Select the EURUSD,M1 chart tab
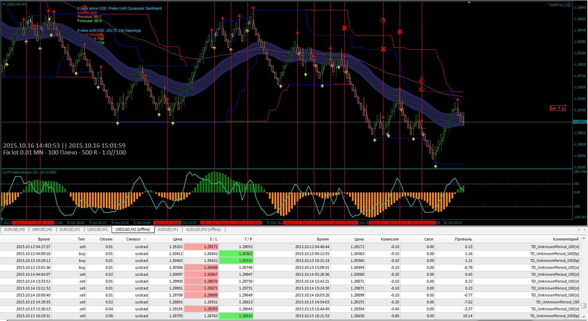 click(x=70, y=229)
